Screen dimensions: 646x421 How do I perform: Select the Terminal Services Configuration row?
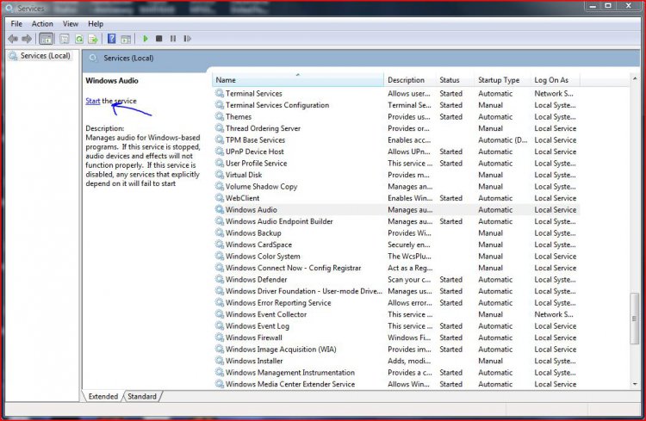(x=396, y=105)
